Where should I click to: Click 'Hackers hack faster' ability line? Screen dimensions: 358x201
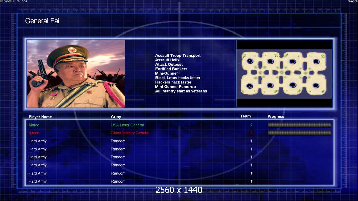173,82
